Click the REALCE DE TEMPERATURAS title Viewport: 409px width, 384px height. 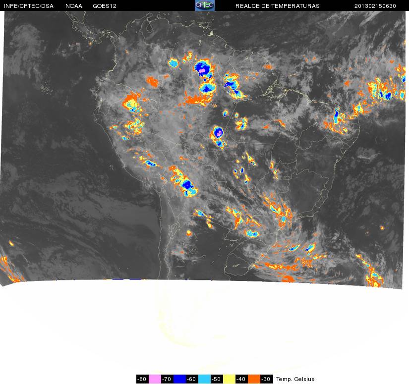coord(278,6)
